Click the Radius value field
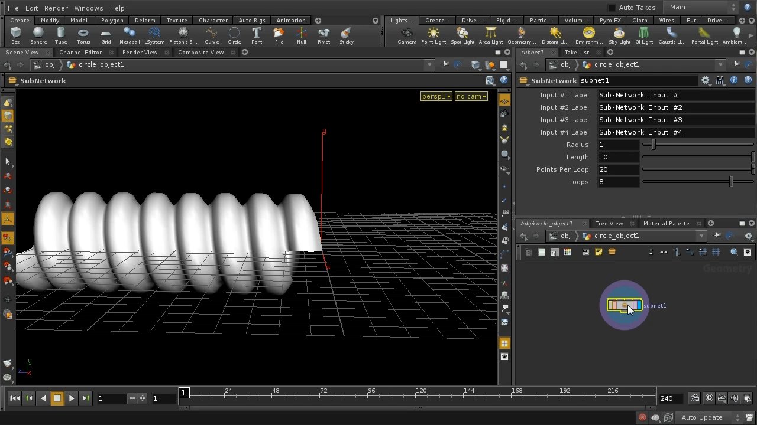 [618, 145]
